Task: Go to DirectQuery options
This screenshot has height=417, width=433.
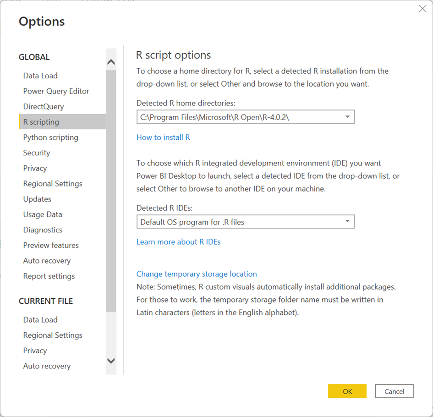Action: point(44,107)
